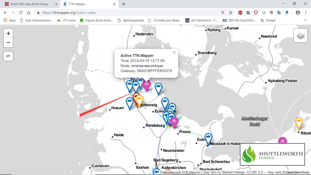This screenshot has height=175, width=311.
Task: Open the ruler measure tool on map
Action: pyautogui.click(x=8, y=56)
